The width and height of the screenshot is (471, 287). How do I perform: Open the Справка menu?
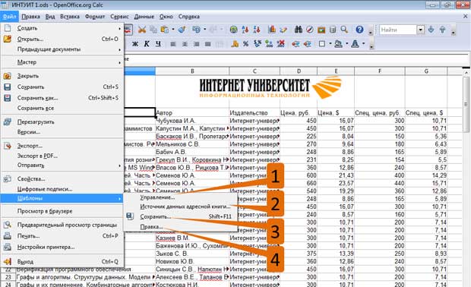pyautogui.click(x=189, y=17)
